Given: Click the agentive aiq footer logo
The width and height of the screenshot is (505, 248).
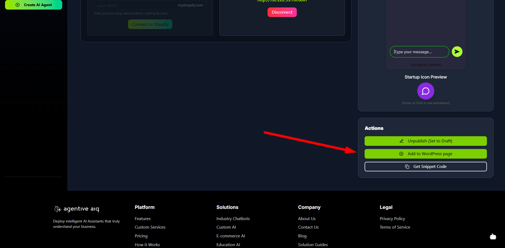Looking at the screenshot, I should tap(77, 209).
